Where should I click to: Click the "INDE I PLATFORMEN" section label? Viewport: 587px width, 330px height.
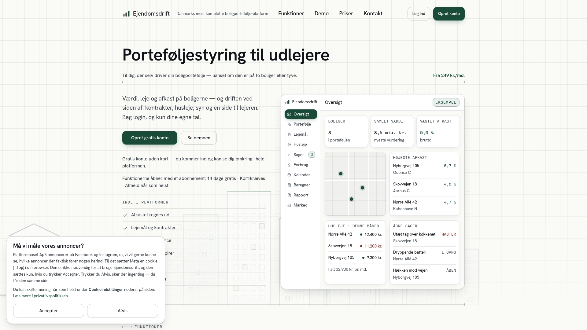[x=145, y=202]
